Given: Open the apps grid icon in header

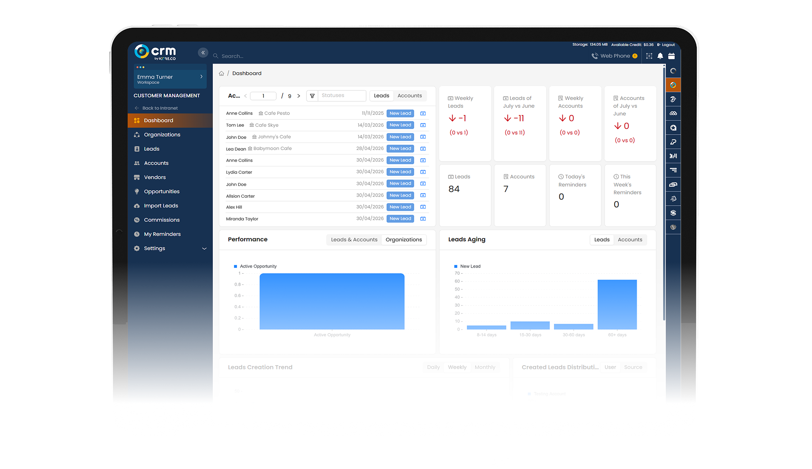Looking at the screenshot, I should 649,56.
